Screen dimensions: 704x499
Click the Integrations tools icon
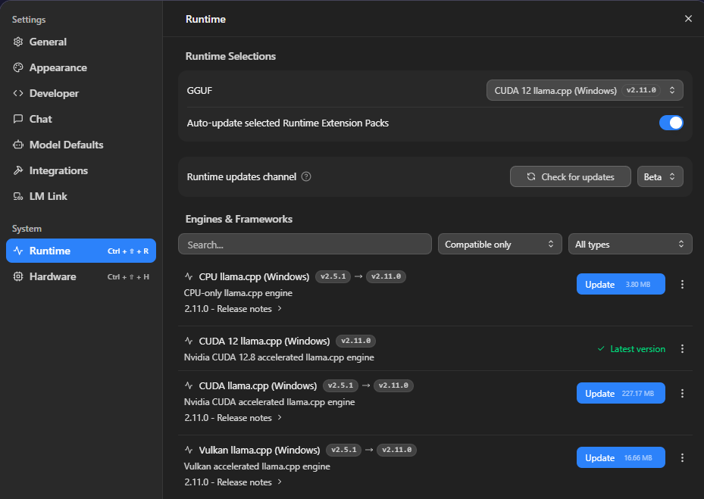point(18,170)
